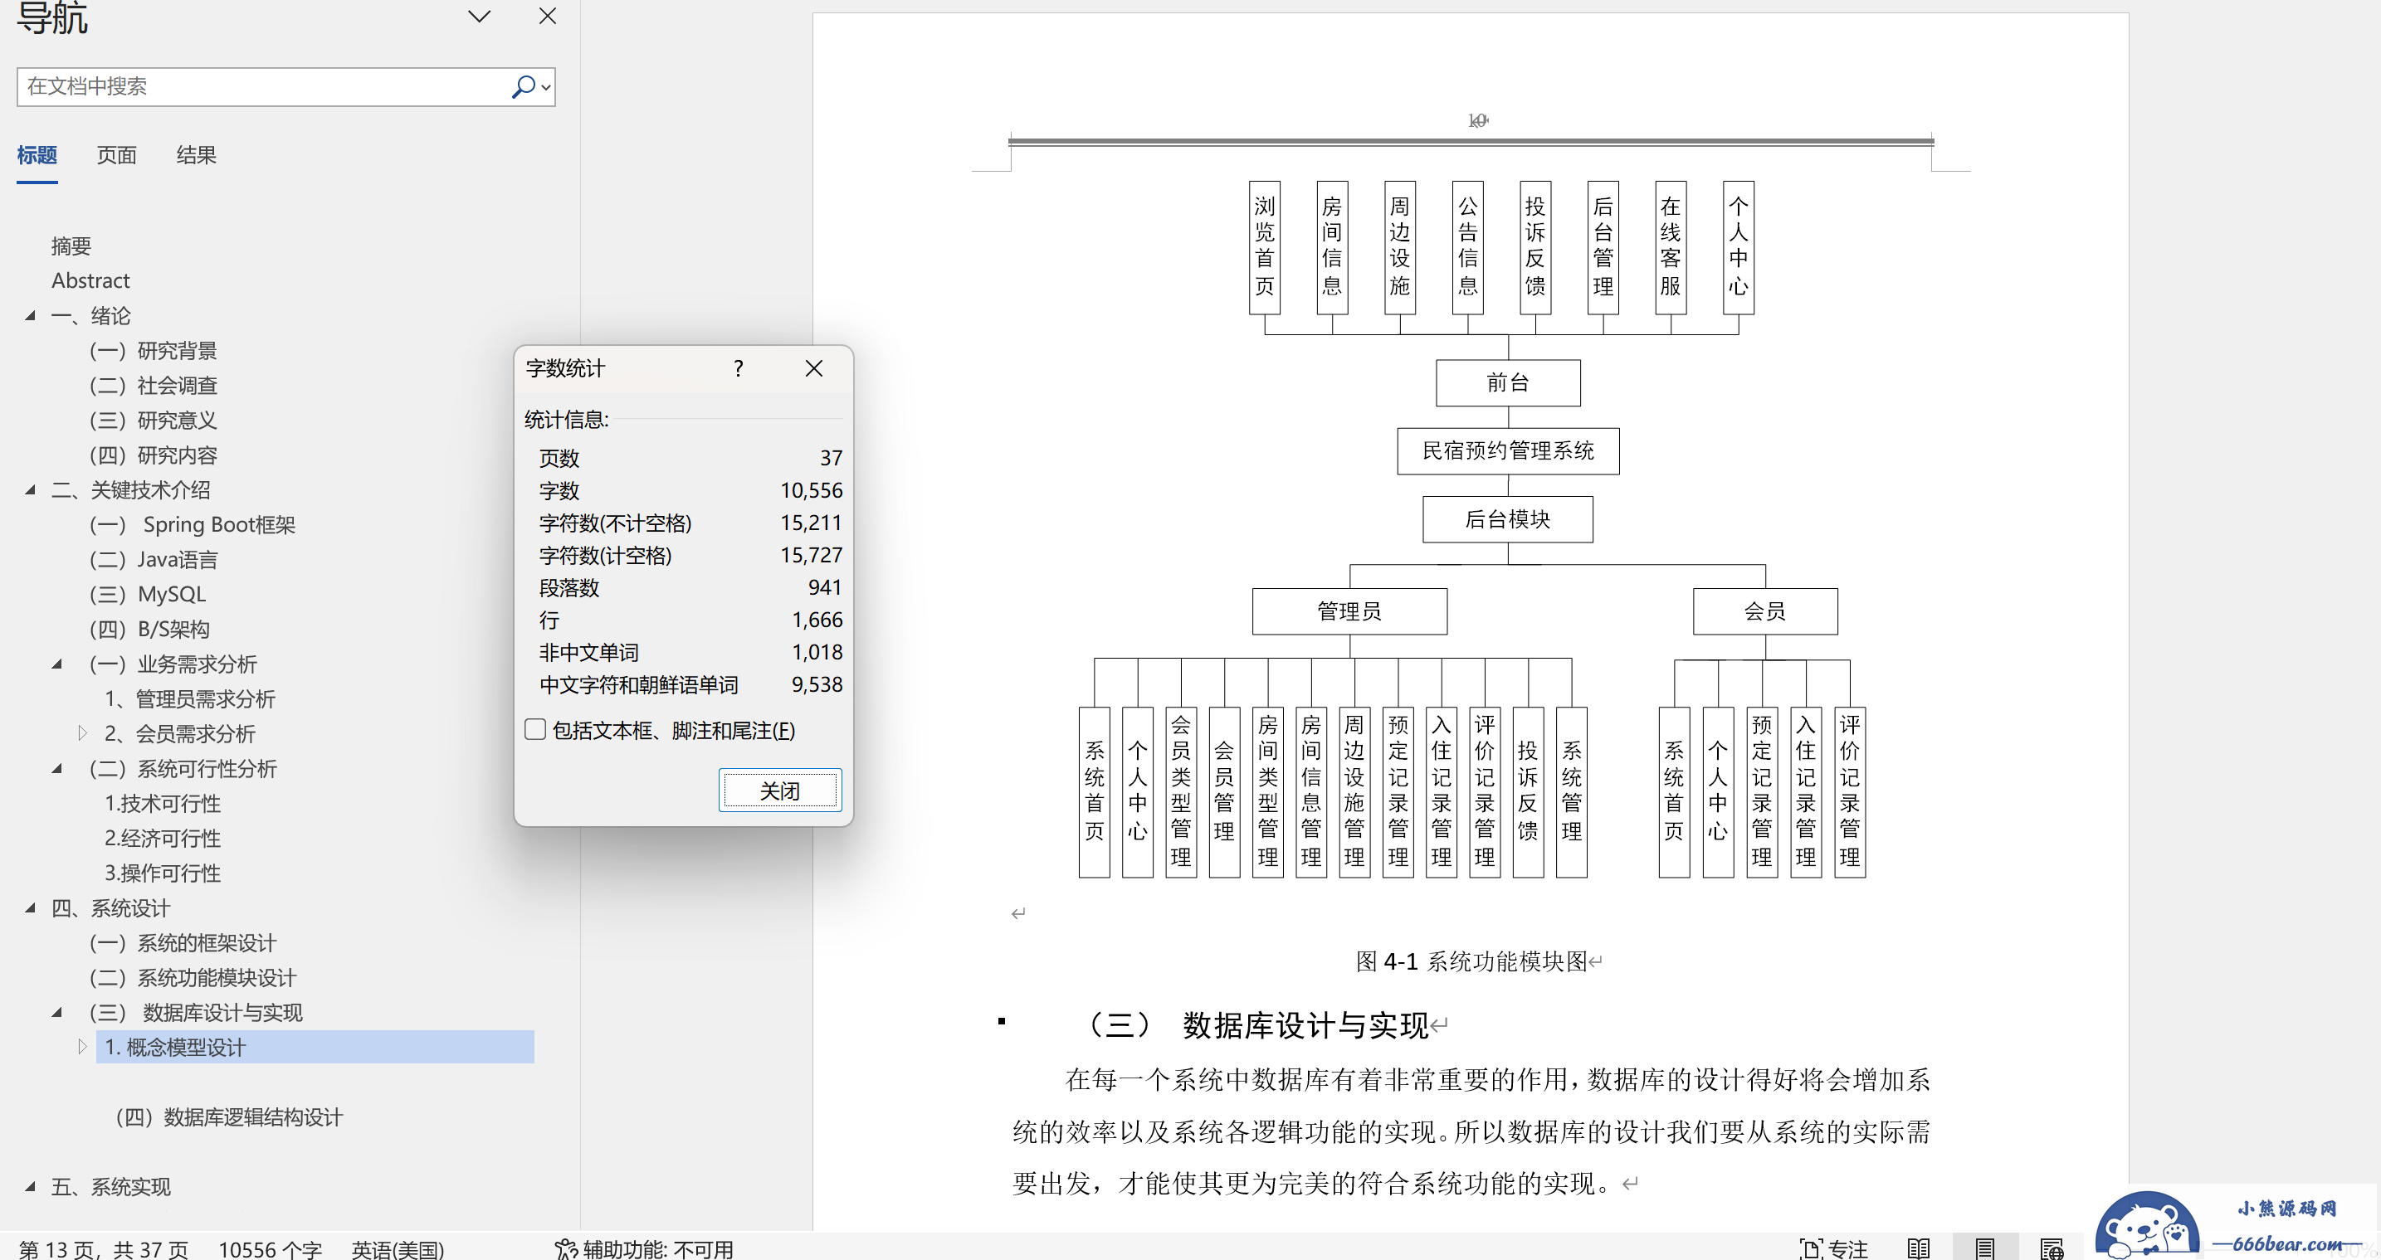Collapse the 五、系统实现 tree node
The image size is (2381, 1260).
[31, 1187]
